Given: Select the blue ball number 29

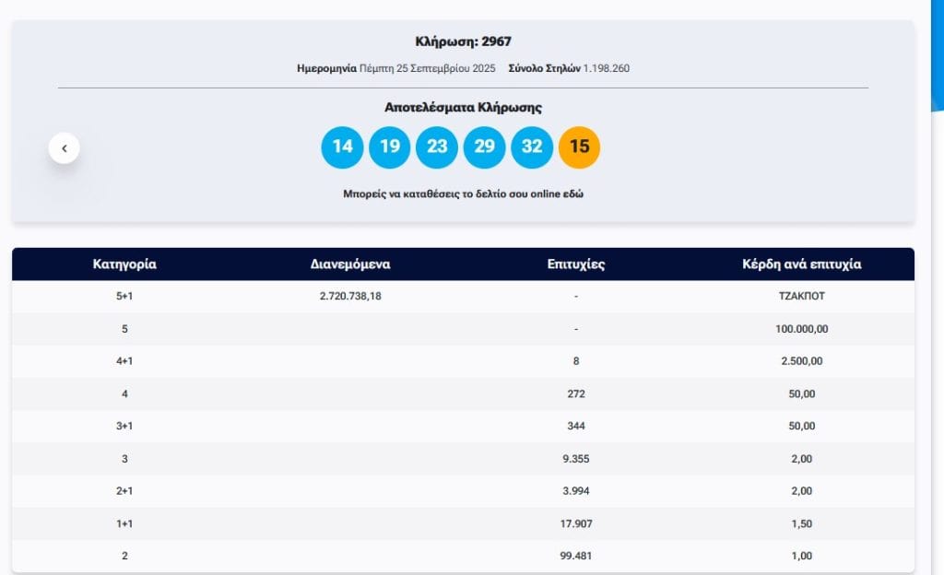Looking at the screenshot, I should pyautogui.click(x=484, y=147).
